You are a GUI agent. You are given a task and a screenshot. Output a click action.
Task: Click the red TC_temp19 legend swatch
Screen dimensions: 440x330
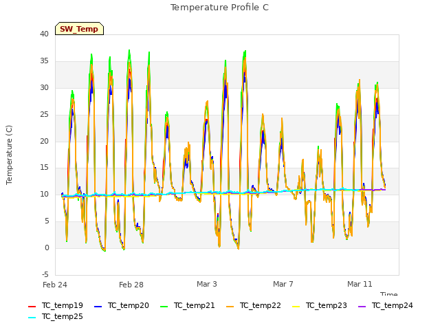tap(32, 307)
